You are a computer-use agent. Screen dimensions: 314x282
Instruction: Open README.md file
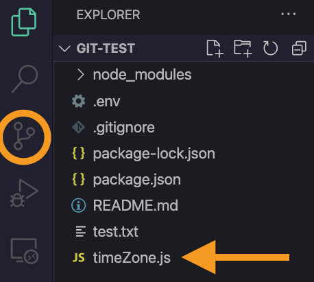184,205
